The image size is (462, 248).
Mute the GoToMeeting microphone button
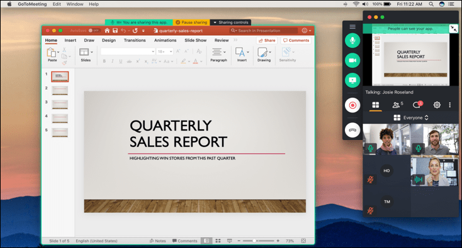[352, 40]
